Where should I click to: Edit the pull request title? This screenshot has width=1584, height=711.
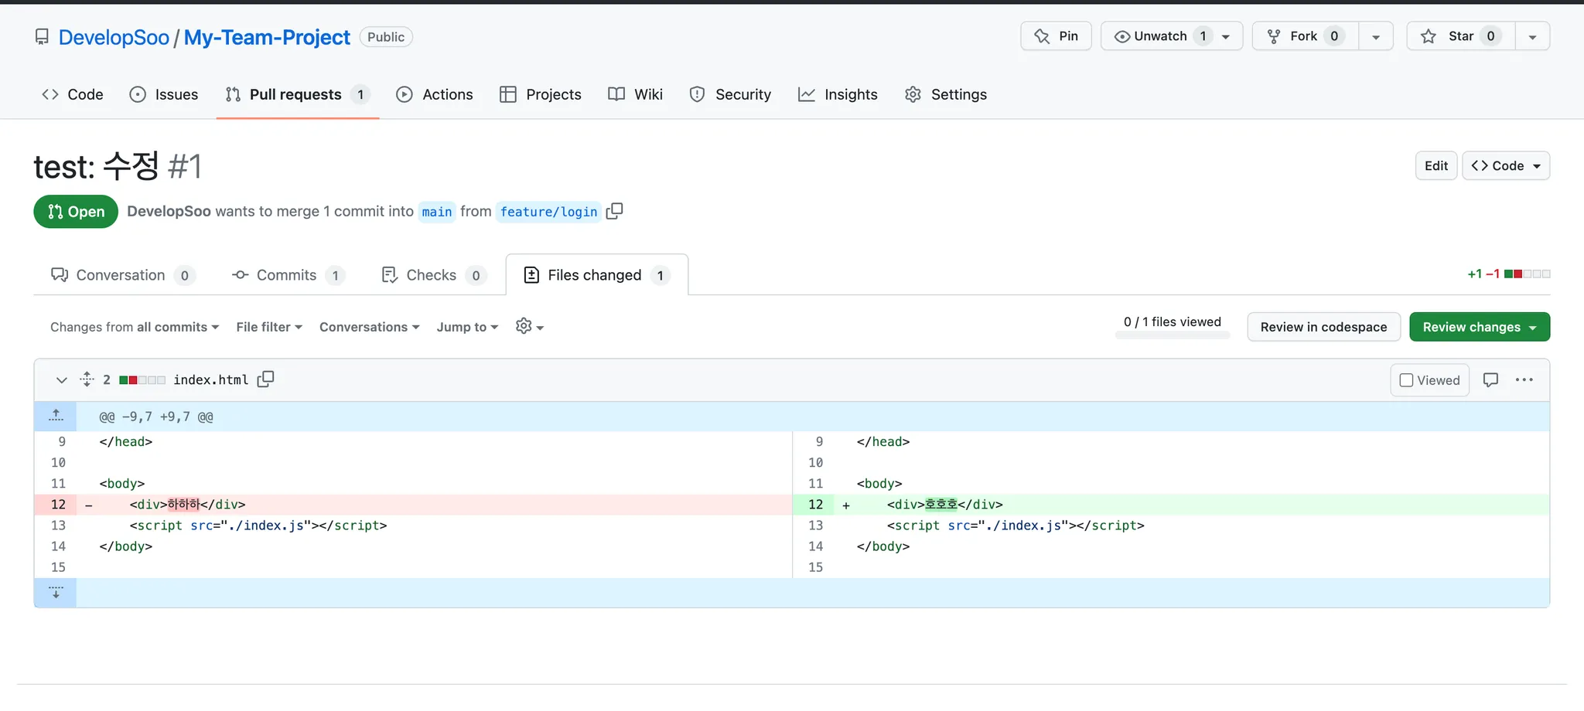[1436, 166]
